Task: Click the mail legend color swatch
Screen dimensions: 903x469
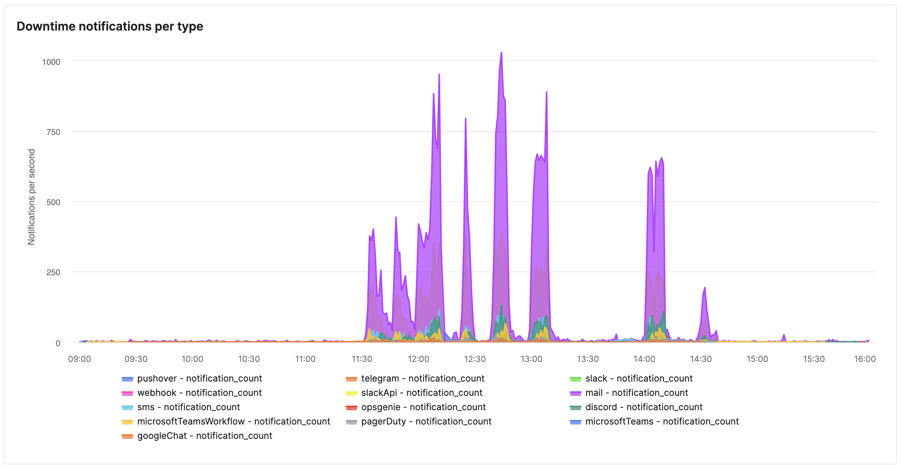Action: coord(576,393)
